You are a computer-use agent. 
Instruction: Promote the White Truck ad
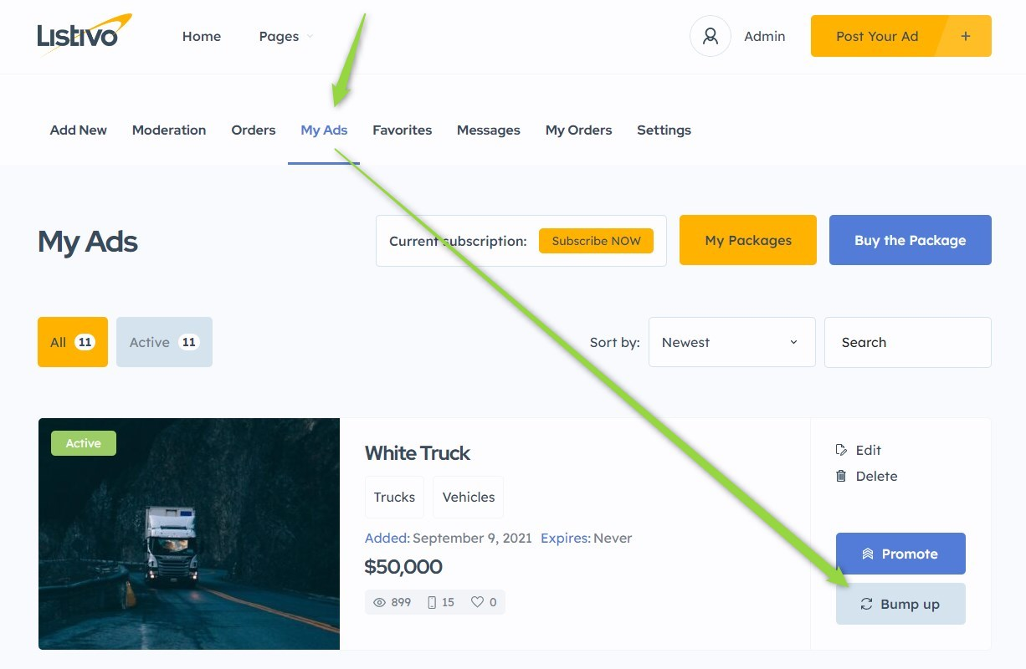900,554
